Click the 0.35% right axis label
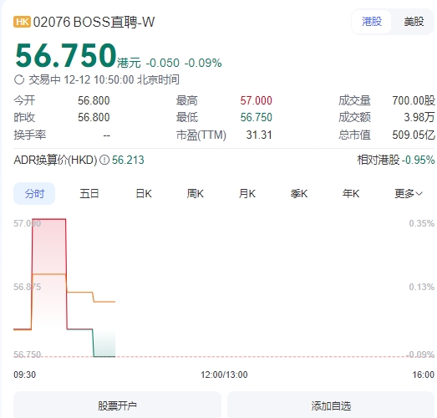Image resolution: width=437 pixels, height=418 pixels. (422, 223)
